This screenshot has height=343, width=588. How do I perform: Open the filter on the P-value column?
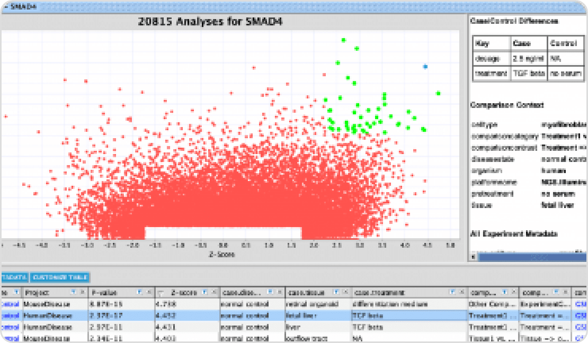pyautogui.click(x=139, y=292)
